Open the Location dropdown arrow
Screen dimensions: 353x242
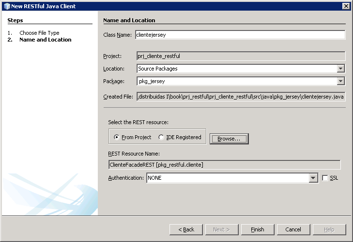pyautogui.click(x=341, y=69)
